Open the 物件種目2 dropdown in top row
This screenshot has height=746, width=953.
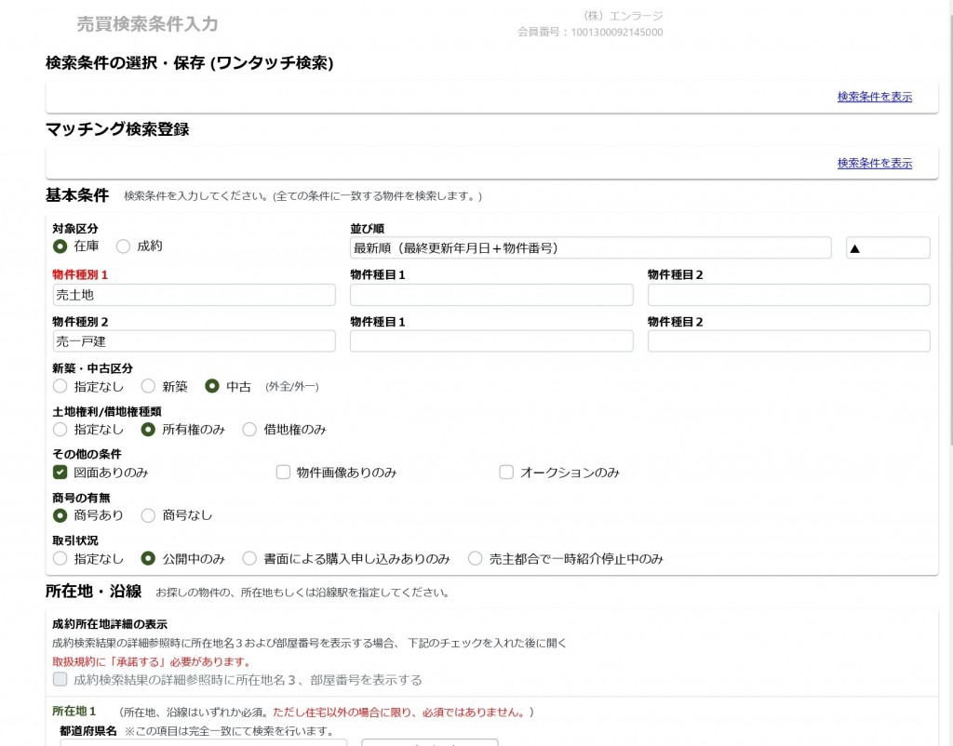pos(787,294)
